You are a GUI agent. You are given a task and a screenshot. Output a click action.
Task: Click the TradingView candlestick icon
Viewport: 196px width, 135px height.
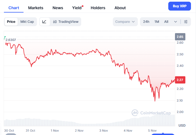pos(55,22)
